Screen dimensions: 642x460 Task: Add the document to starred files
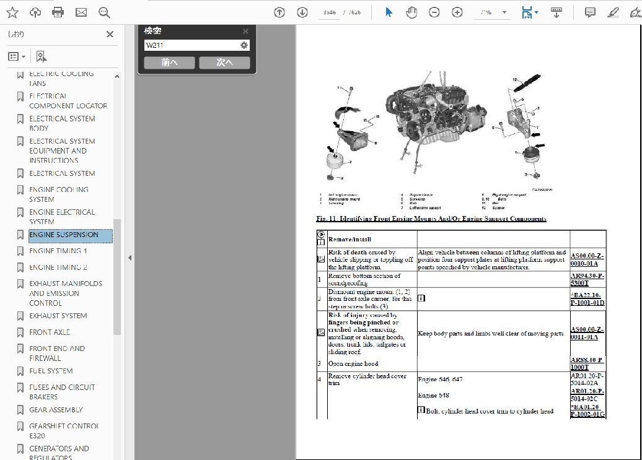12,12
